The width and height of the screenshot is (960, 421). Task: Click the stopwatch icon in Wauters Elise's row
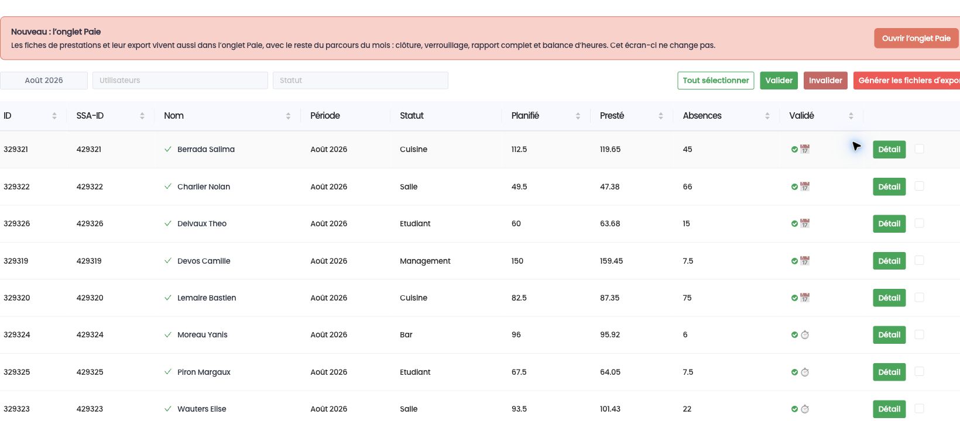805,409
